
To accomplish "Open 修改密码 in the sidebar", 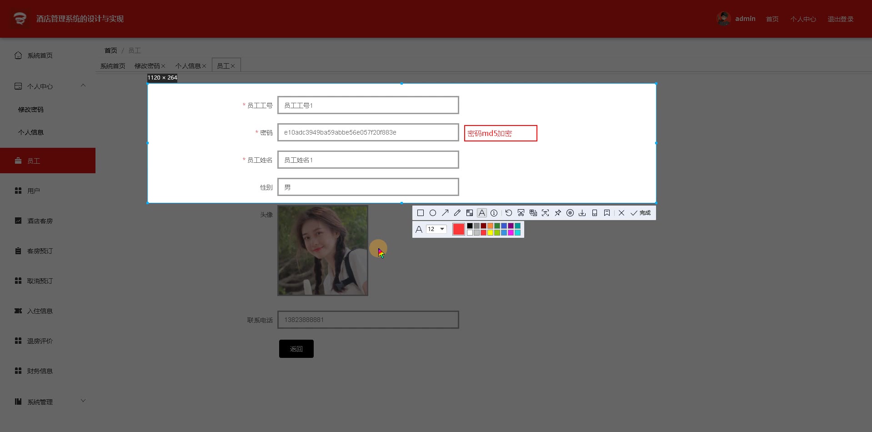I will 48,110.
